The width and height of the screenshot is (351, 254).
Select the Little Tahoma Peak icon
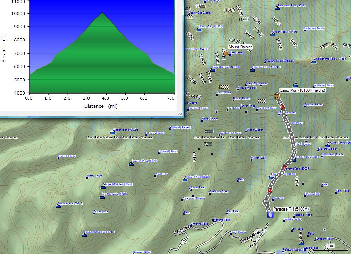coord(314,62)
